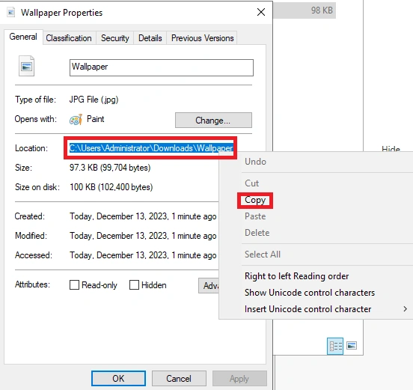
Task: Click the Wallpaper file name field
Action: pyautogui.click(x=162, y=67)
